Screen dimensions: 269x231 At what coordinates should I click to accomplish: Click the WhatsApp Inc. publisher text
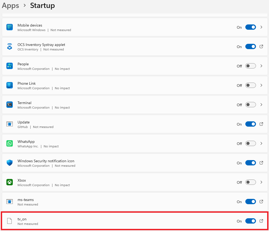point(28,146)
